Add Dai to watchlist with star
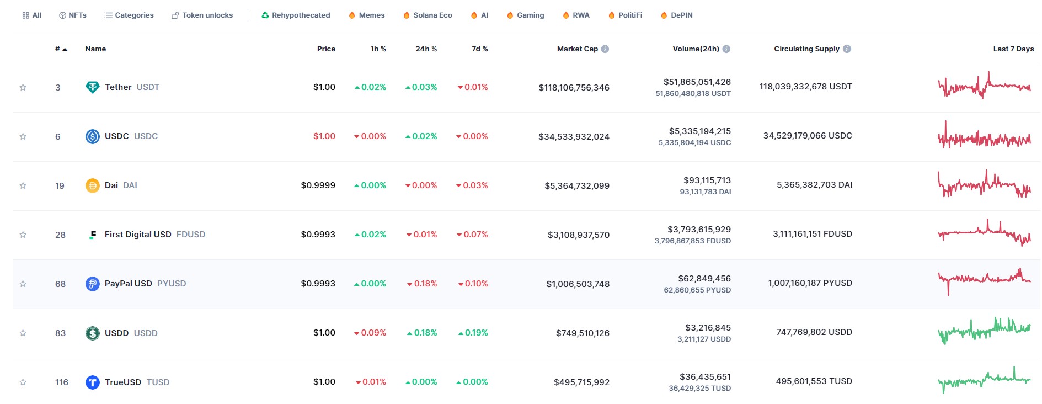The image size is (1042, 404). (x=23, y=185)
